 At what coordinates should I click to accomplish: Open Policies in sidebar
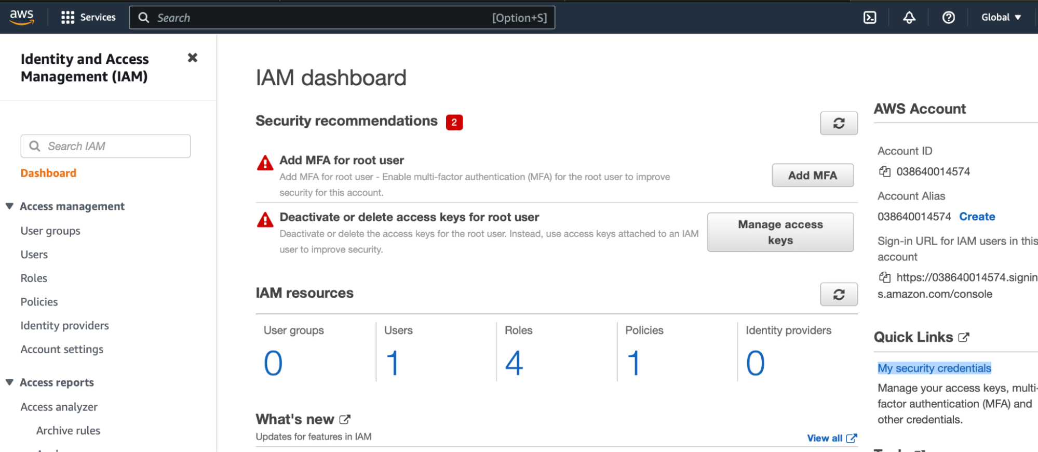[39, 302]
